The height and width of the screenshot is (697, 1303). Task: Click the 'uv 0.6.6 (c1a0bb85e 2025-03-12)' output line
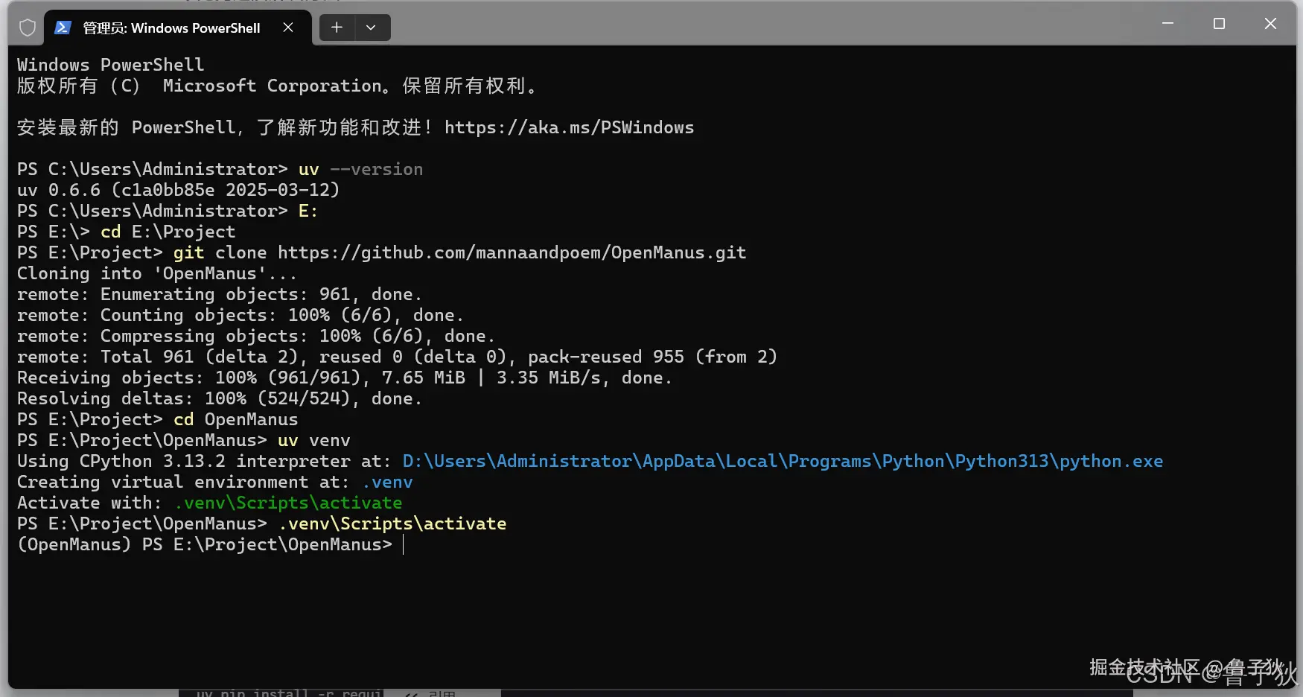(178, 190)
